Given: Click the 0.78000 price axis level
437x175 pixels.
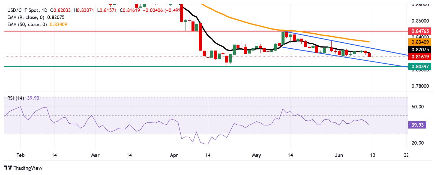Looking at the screenshot, I should (420, 86).
